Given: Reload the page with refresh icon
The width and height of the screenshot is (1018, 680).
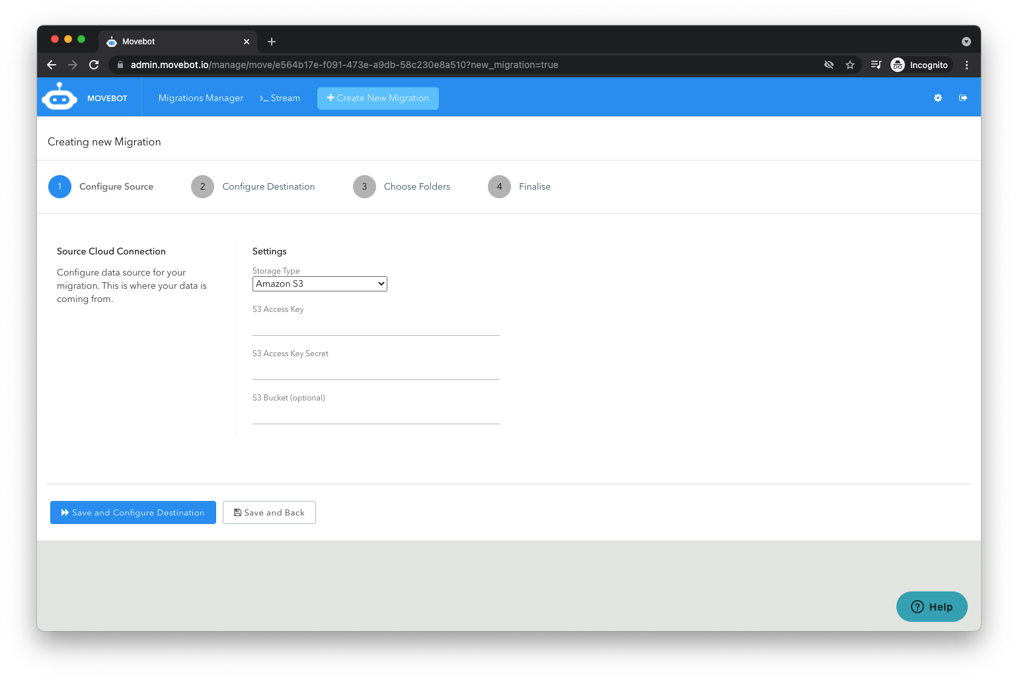Looking at the screenshot, I should (94, 65).
